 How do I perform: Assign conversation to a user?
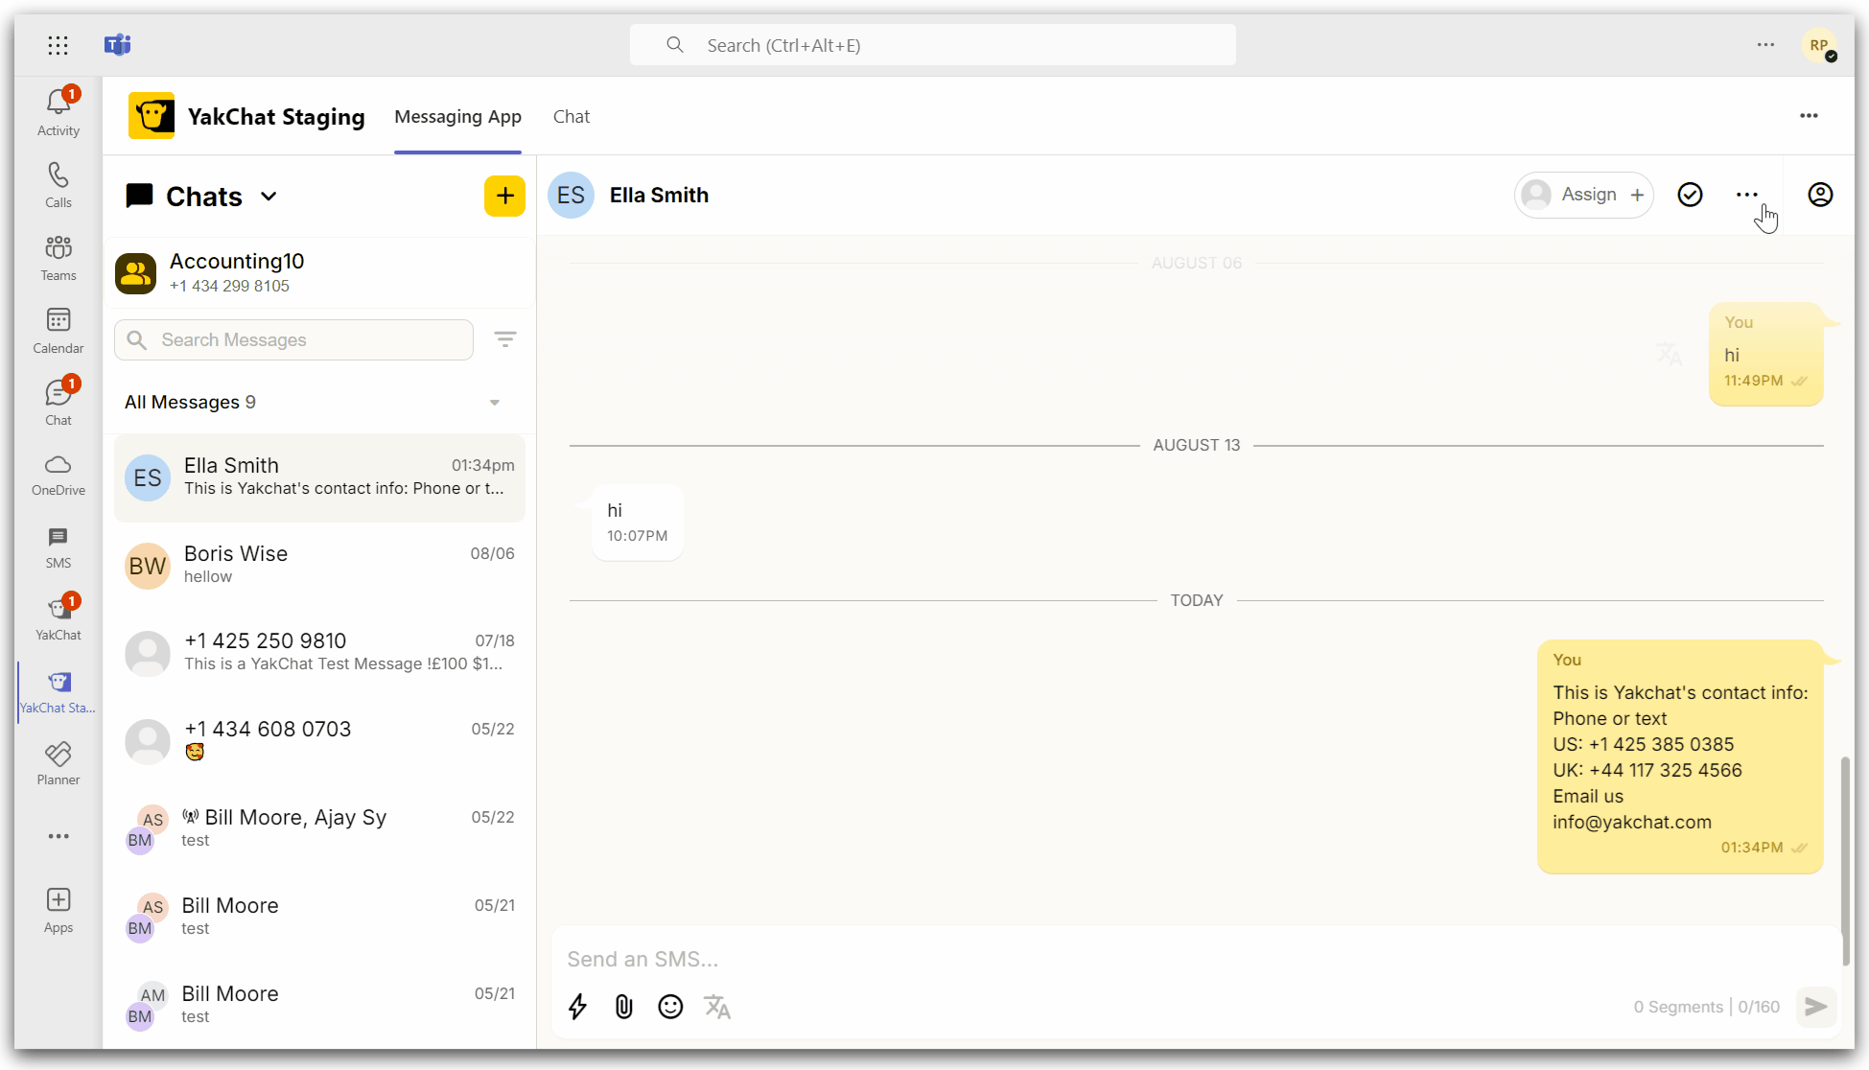(x=1584, y=195)
